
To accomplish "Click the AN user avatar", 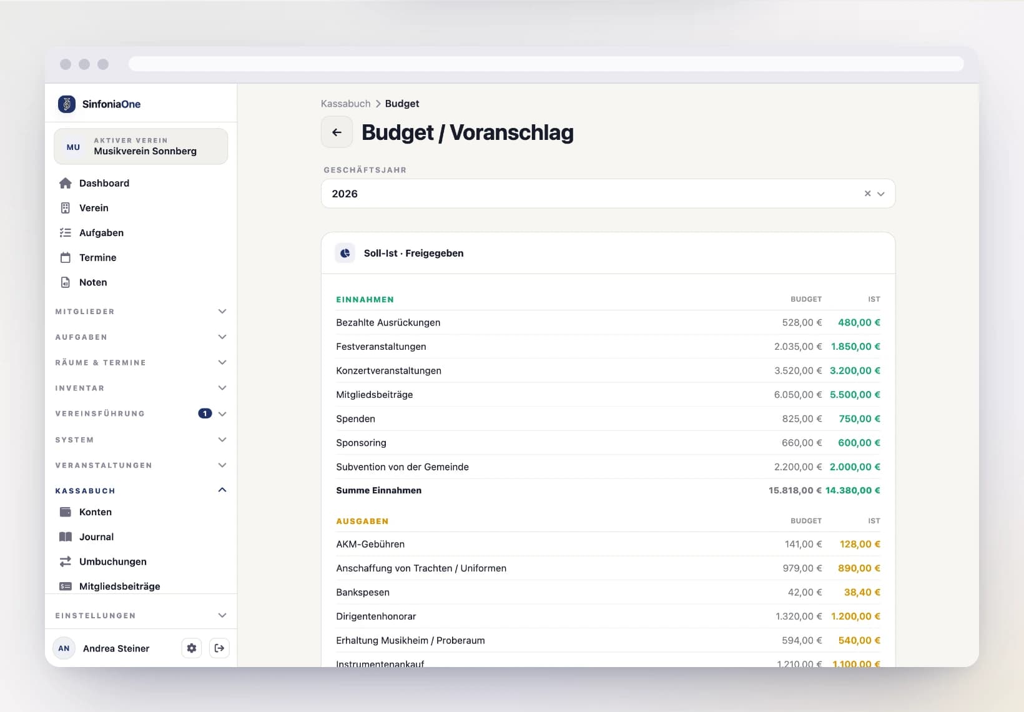I will pos(64,648).
